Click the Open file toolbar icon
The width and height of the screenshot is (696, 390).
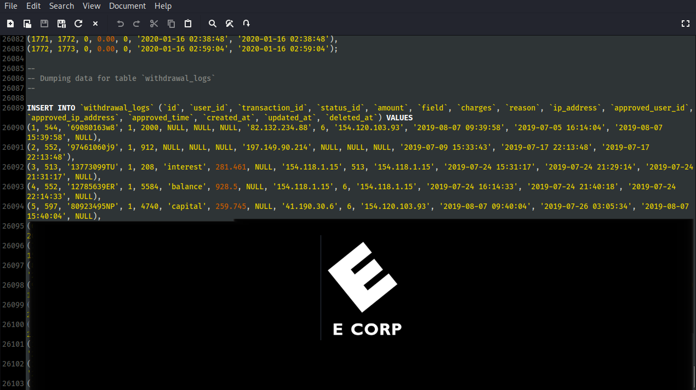point(27,24)
